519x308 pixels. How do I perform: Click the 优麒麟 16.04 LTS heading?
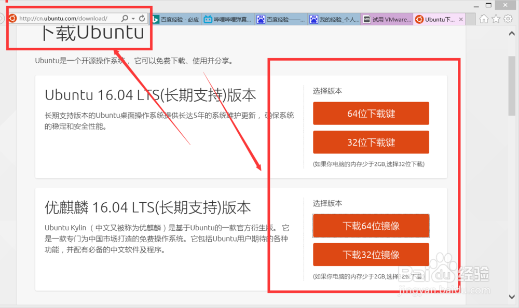[147, 208]
